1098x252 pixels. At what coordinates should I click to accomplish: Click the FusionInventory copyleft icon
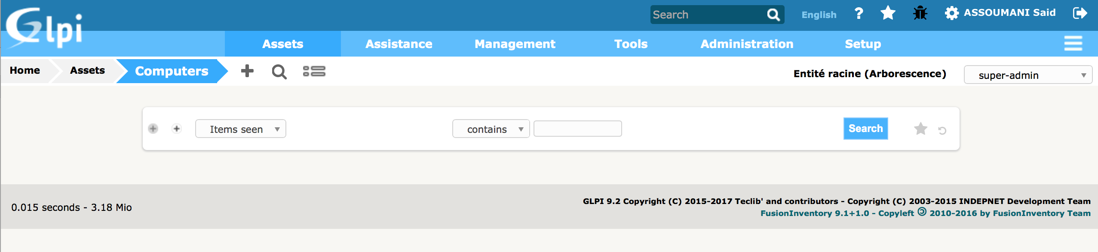click(x=922, y=212)
